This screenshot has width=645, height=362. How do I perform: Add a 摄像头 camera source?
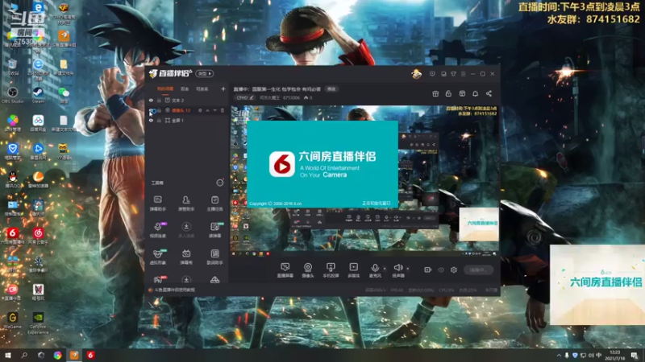pos(308,270)
